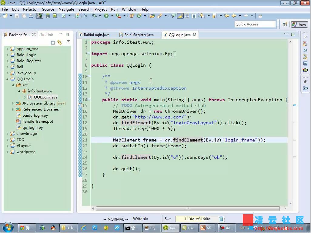Toggle Mark Occurrences highlighter icon
The image size is (311, 233).
coord(180,16)
